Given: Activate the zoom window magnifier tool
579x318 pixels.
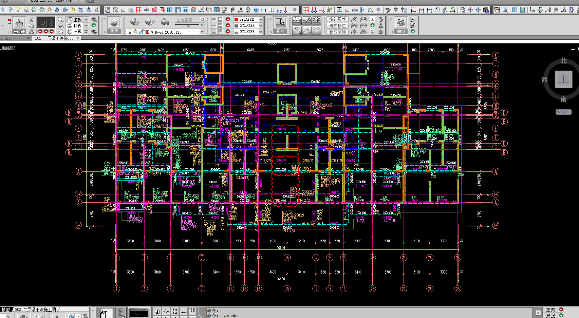Looking at the screenshot, I should click(x=60, y=20).
